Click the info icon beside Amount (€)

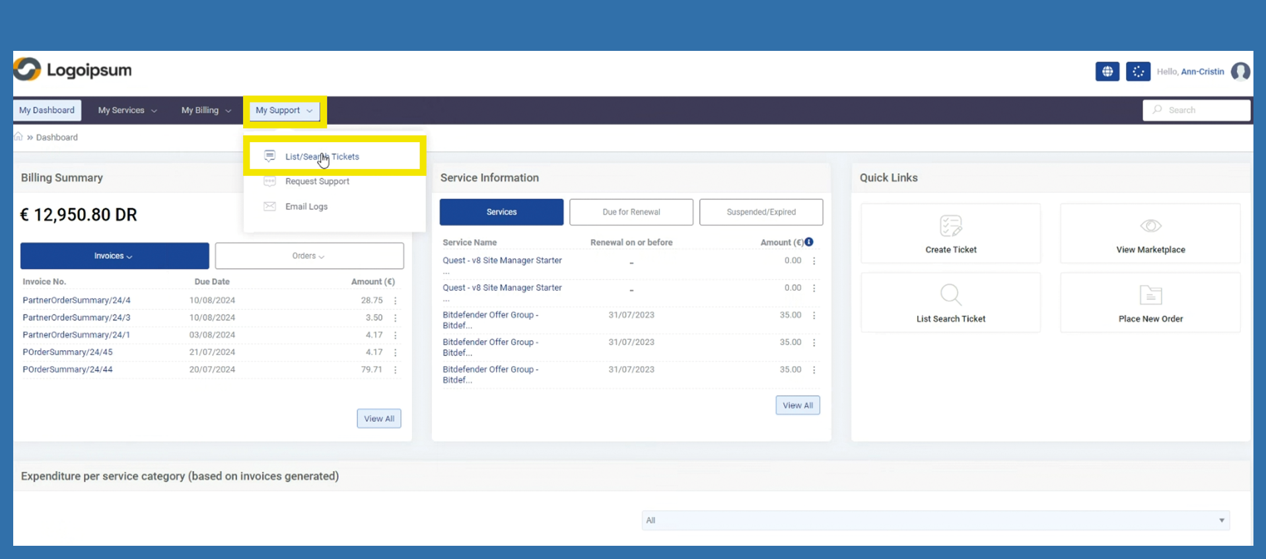809,242
